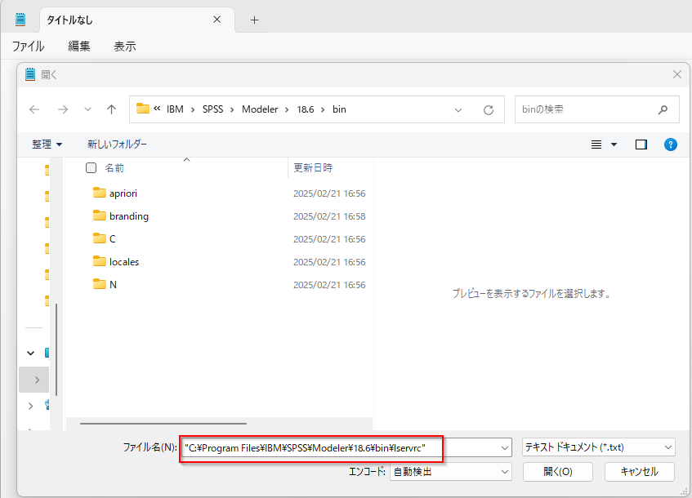
Task: Go back with the left arrow
Action: click(x=34, y=109)
